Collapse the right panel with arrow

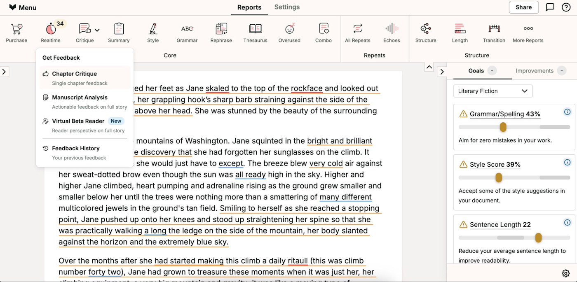click(442, 72)
